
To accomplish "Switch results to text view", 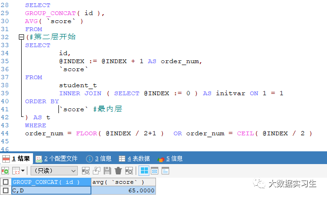I will coord(165,171).
